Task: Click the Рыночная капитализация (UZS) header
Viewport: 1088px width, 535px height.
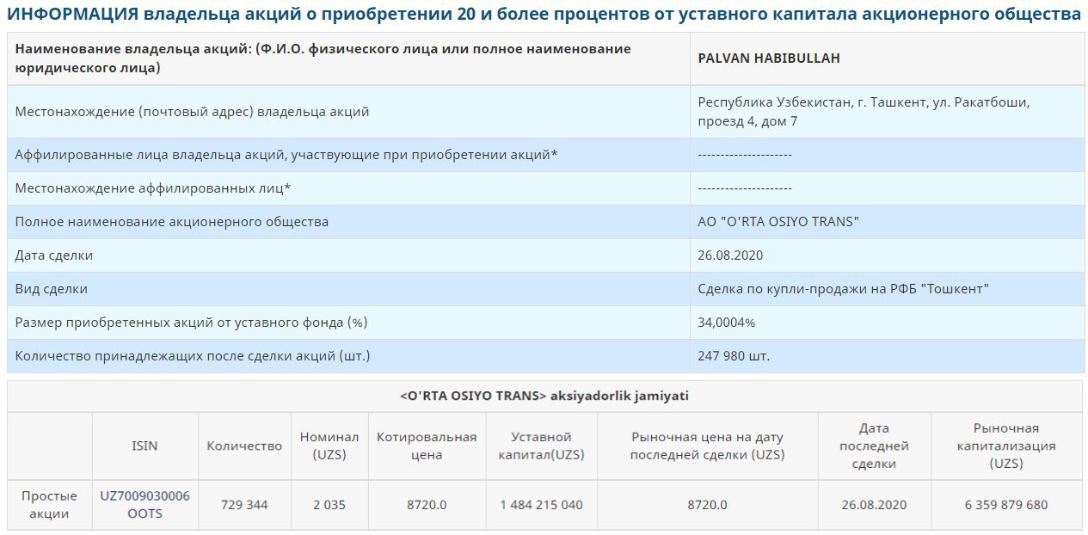Action: tap(1006, 446)
